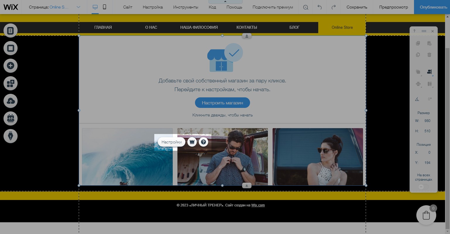Open the My Uploads cloud icon
Image resolution: width=450 pixels, height=234 pixels.
click(11, 101)
